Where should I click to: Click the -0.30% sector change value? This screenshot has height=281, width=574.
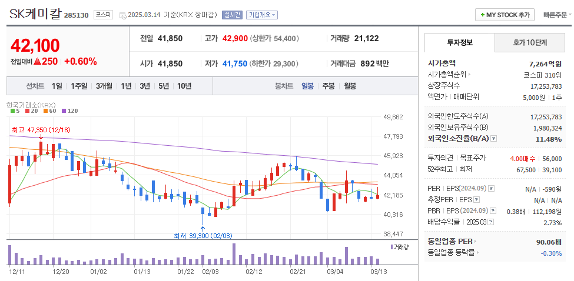551,253
